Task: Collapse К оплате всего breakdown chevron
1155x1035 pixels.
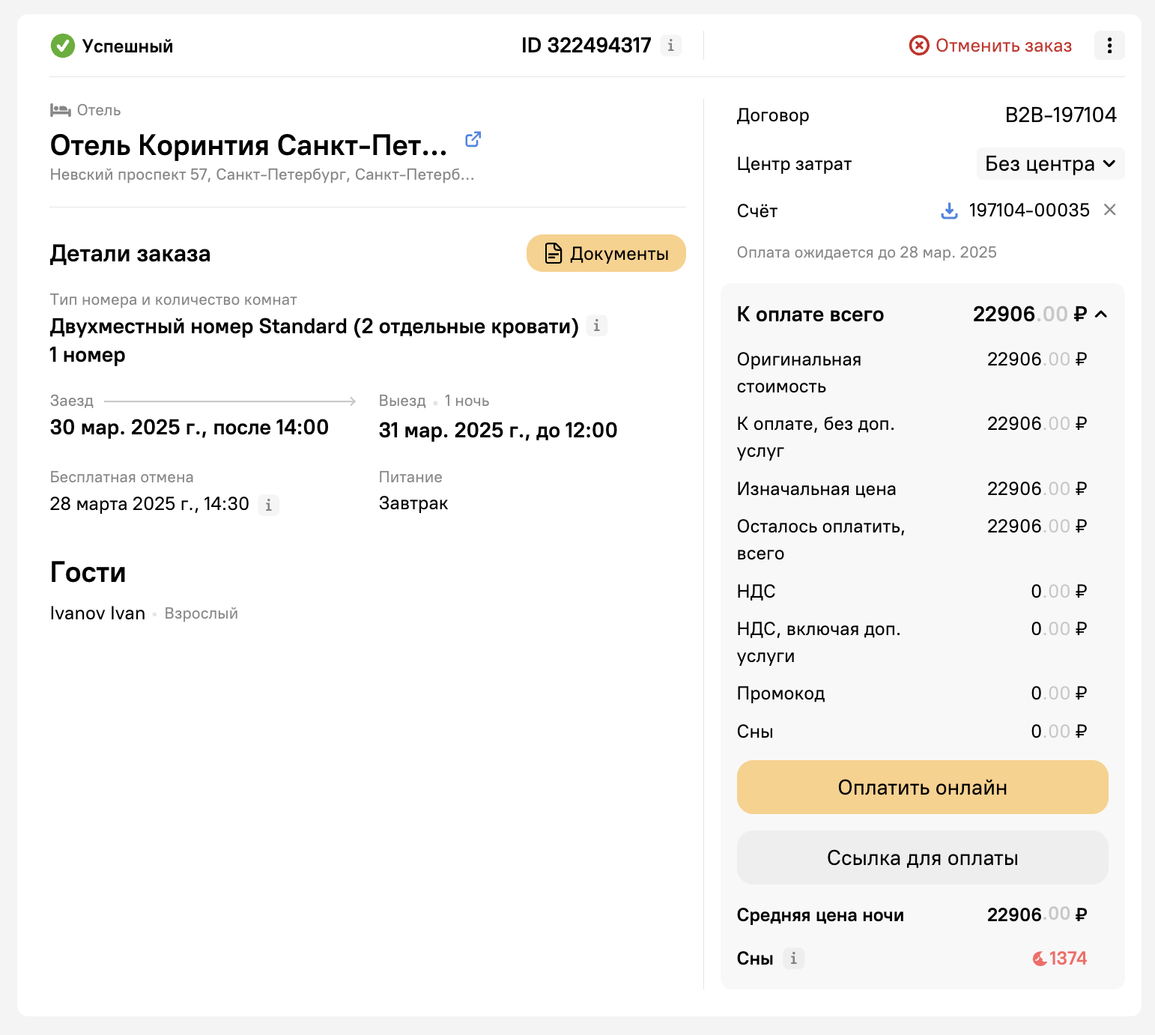Action: point(1101,315)
